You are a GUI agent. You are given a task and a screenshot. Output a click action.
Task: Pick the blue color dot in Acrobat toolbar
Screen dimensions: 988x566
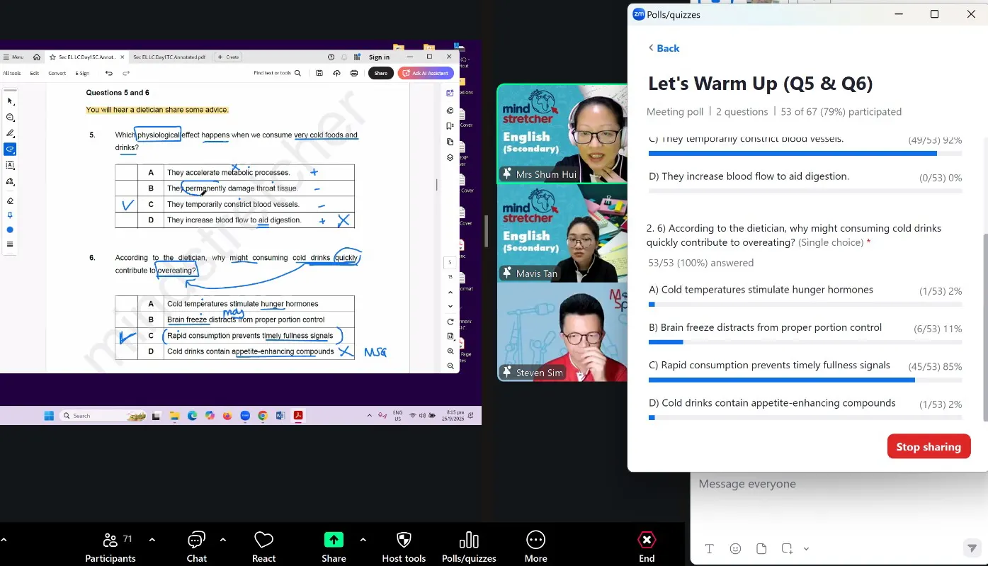tap(10, 230)
